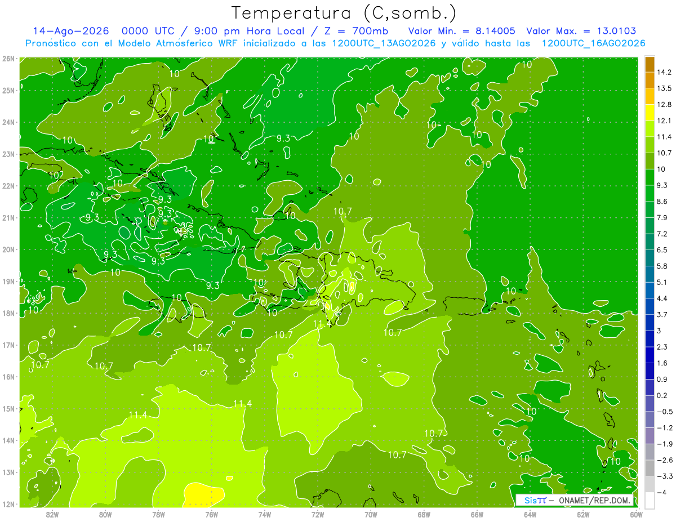Click the title "Temperatura (C,somb.)"

344,12
